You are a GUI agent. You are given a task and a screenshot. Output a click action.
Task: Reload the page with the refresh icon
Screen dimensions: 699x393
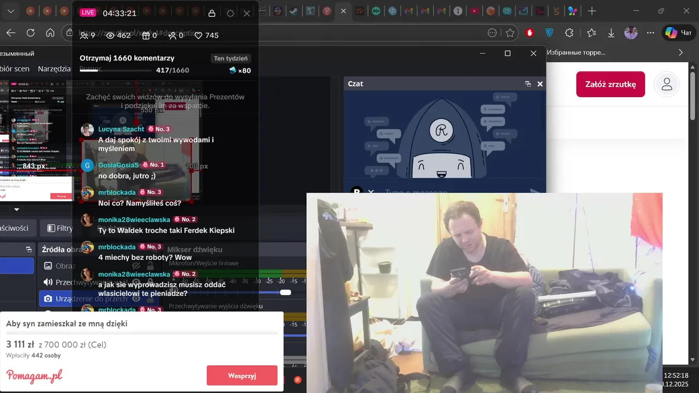tap(31, 33)
